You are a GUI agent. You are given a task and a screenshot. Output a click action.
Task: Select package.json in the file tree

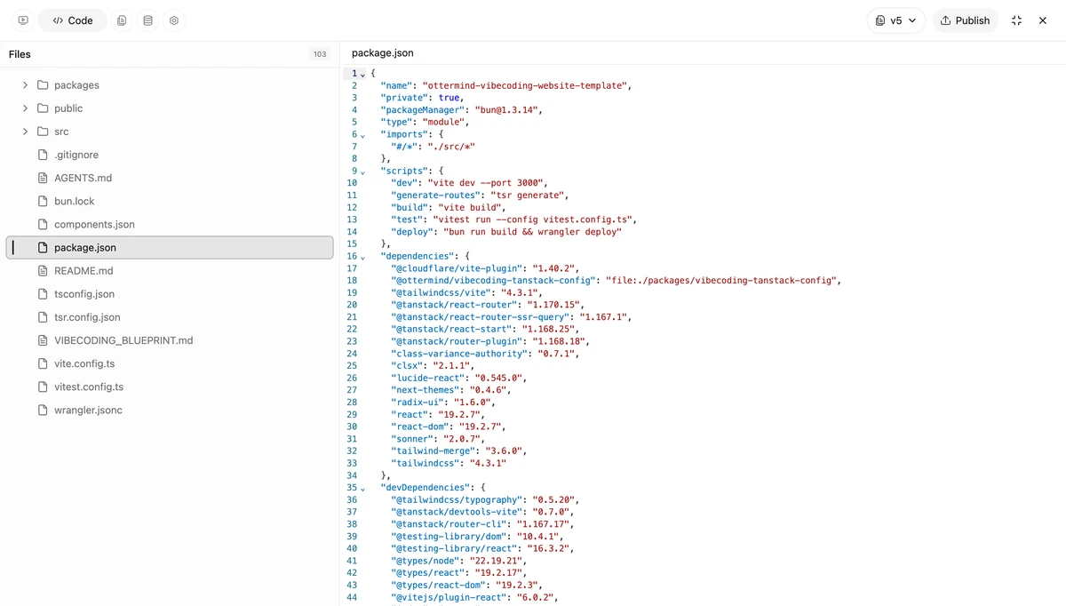pos(170,248)
